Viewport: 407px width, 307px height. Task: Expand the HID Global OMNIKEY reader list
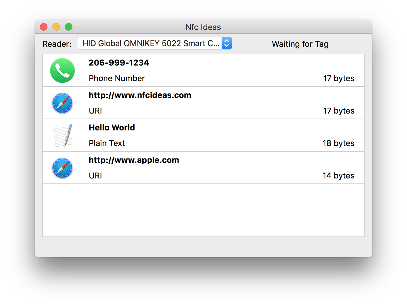point(154,43)
